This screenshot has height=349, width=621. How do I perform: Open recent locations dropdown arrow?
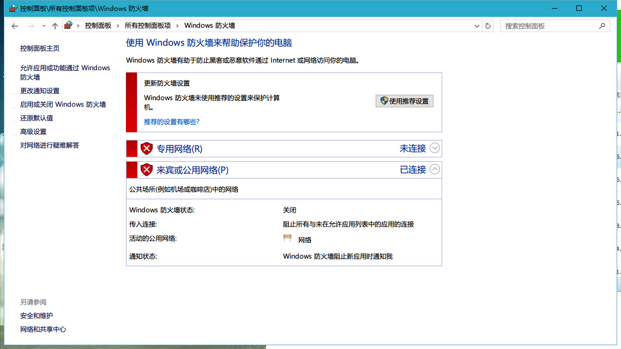click(44, 26)
